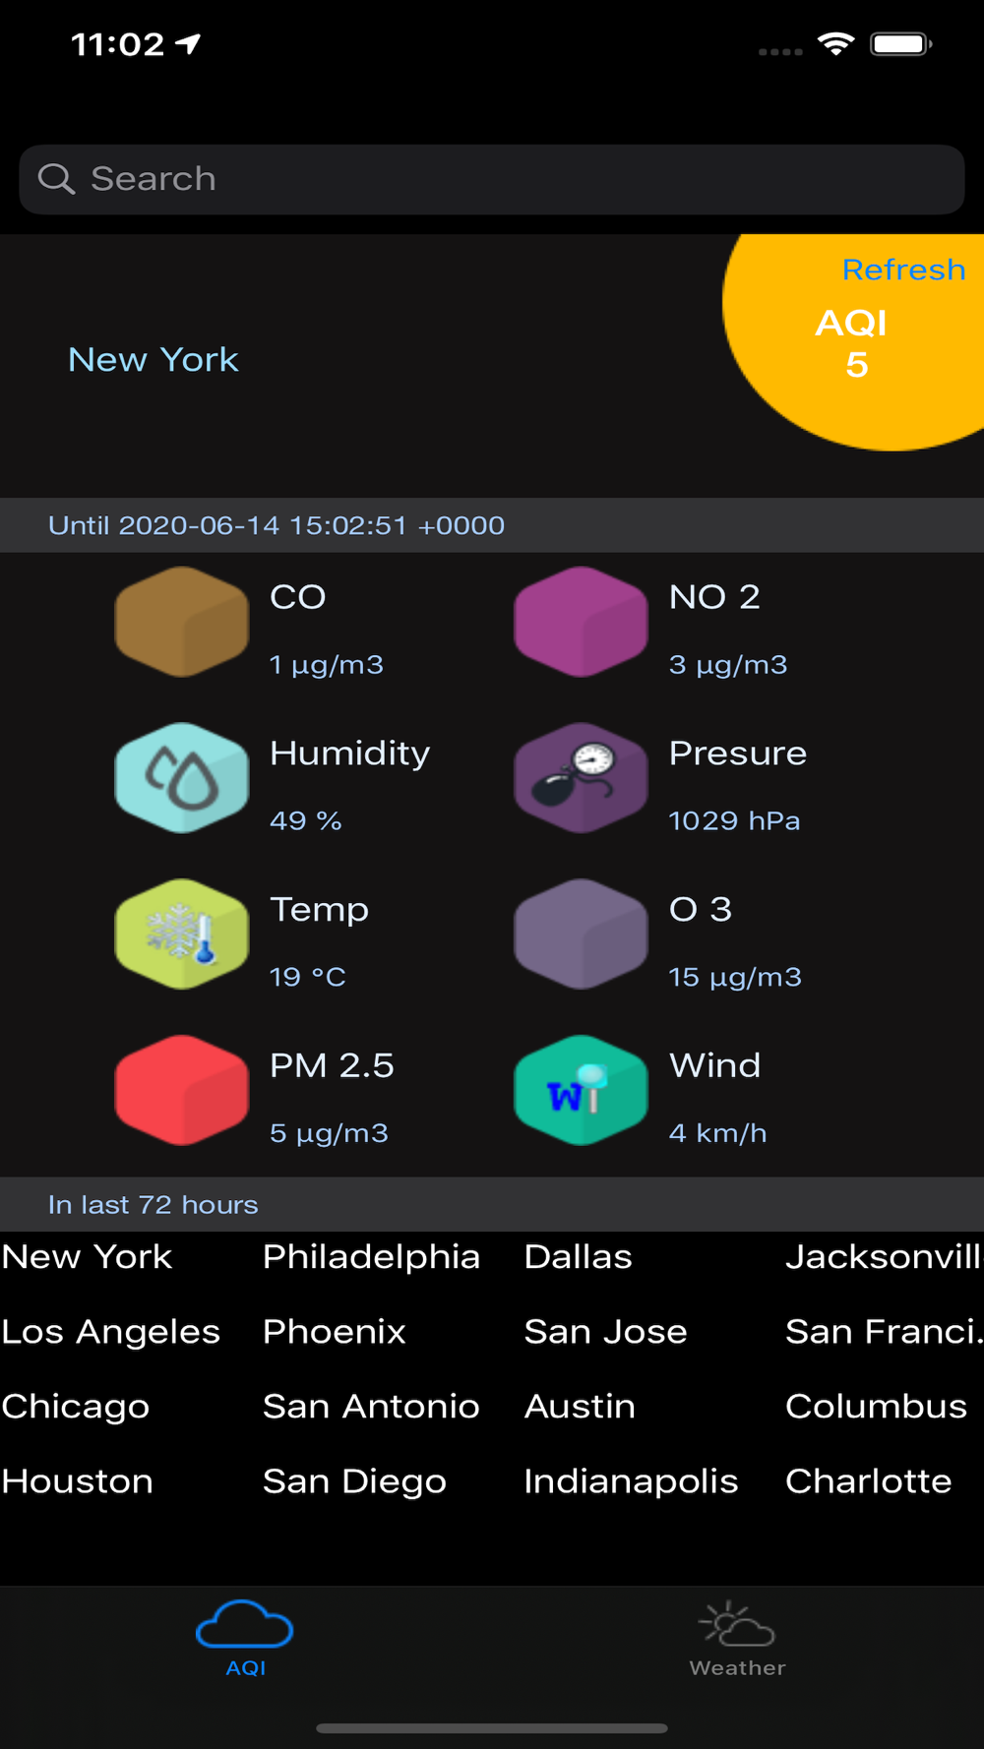Screen dimensions: 984x1749
Task: Choose Charlotte from the city grid
Action: point(869,1481)
